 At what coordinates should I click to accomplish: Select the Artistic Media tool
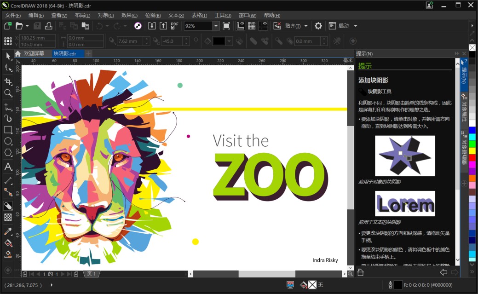click(8, 118)
